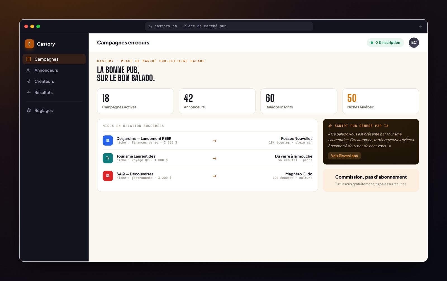Click the castory.ca address bar
The image size is (447, 281).
tap(229, 26)
